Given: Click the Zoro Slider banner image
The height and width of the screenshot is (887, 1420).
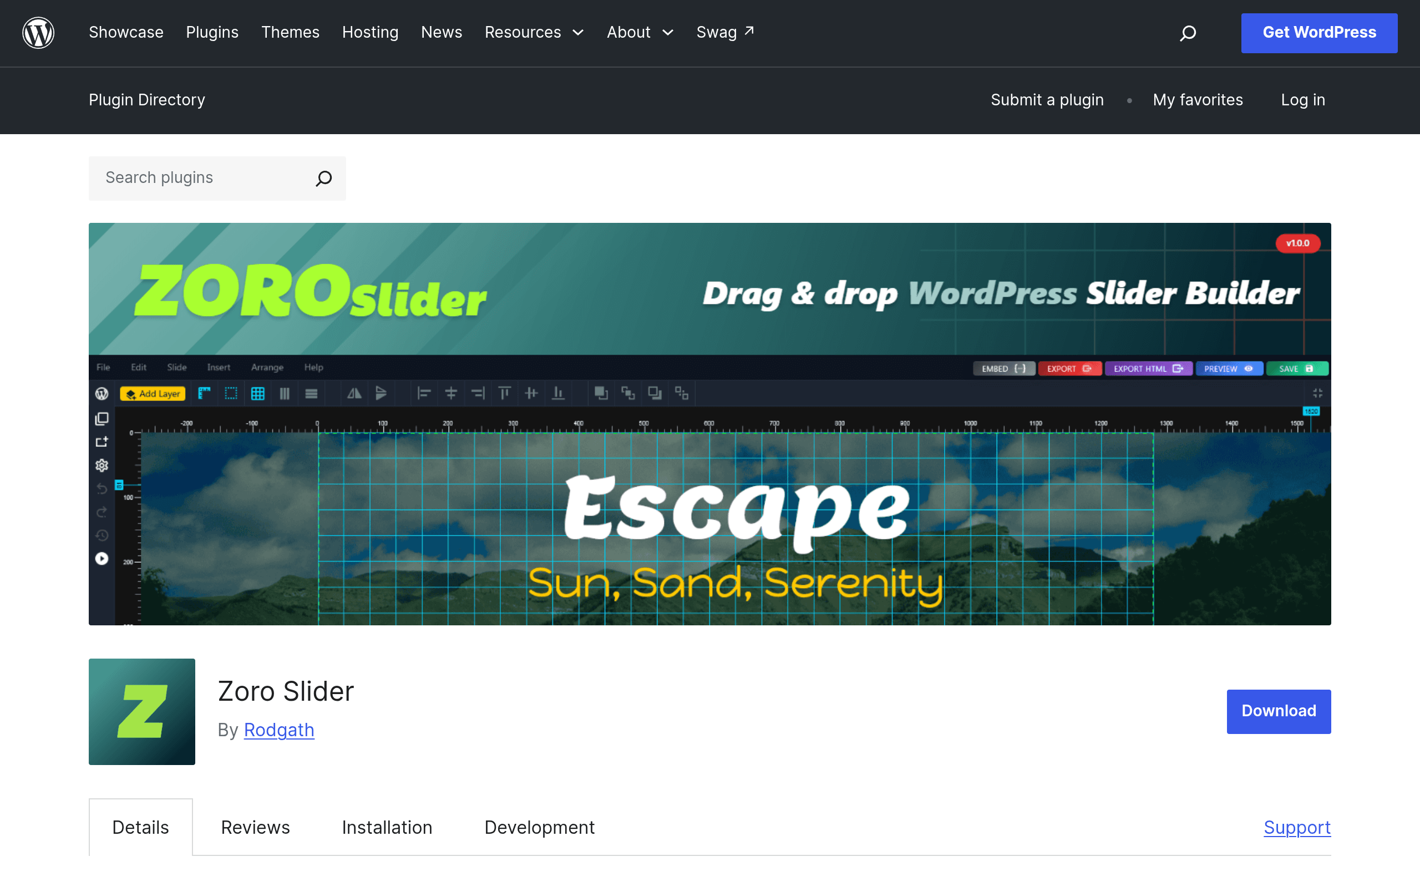Looking at the screenshot, I should (x=709, y=424).
